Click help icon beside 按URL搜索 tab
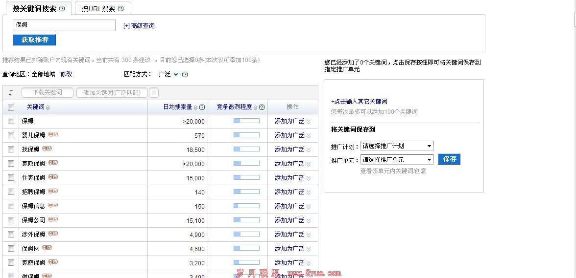This screenshot has height=278, width=576. [120, 9]
